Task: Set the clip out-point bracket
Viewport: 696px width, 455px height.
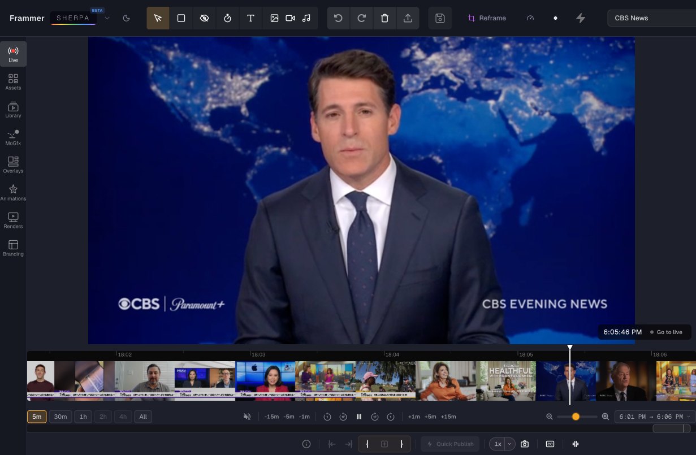Action: pos(401,444)
